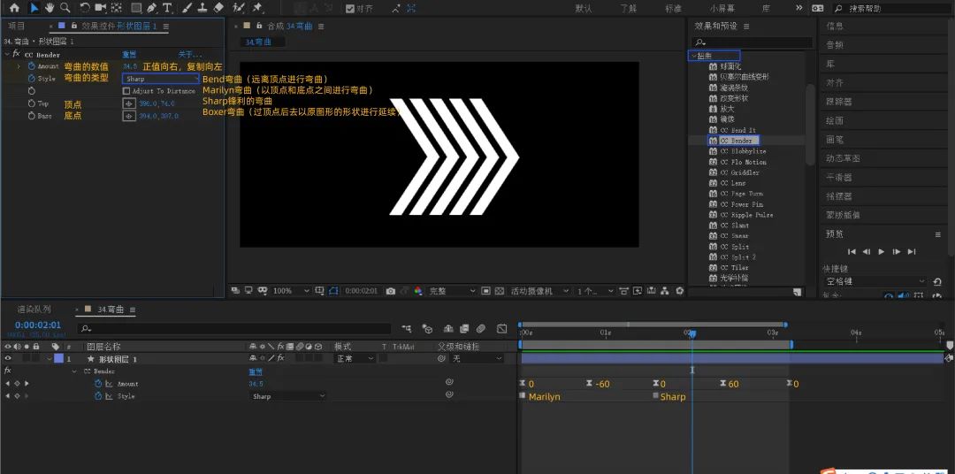This screenshot has height=474, width=955.
Task: Toggle the transparency grid in the viewer
Action: pos(500,291)
